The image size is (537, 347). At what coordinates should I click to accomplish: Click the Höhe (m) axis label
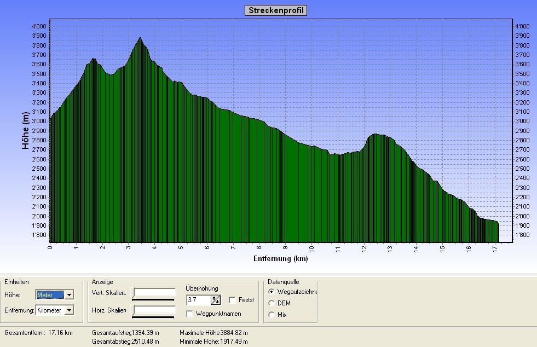25,131
